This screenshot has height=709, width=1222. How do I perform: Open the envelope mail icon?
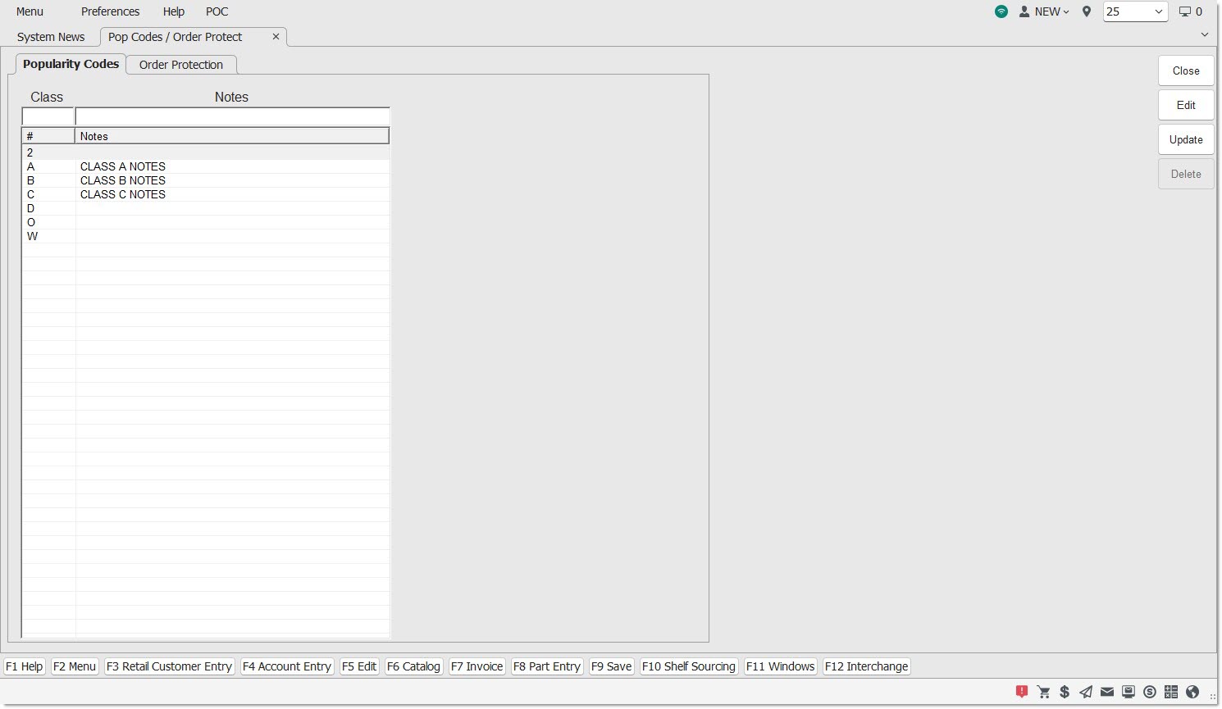pos(1107,692)
